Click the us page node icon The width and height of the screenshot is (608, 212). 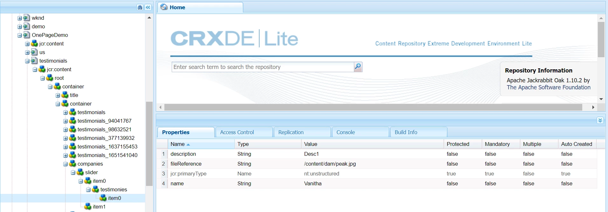[34, 52]
